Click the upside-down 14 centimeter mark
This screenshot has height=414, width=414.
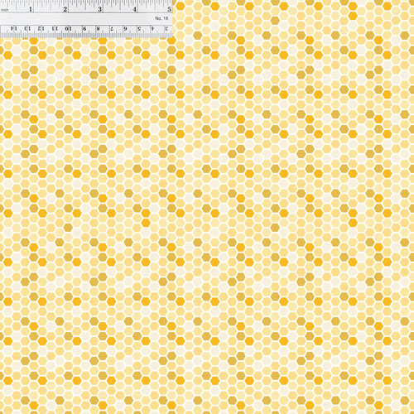(x=13, y=28)
